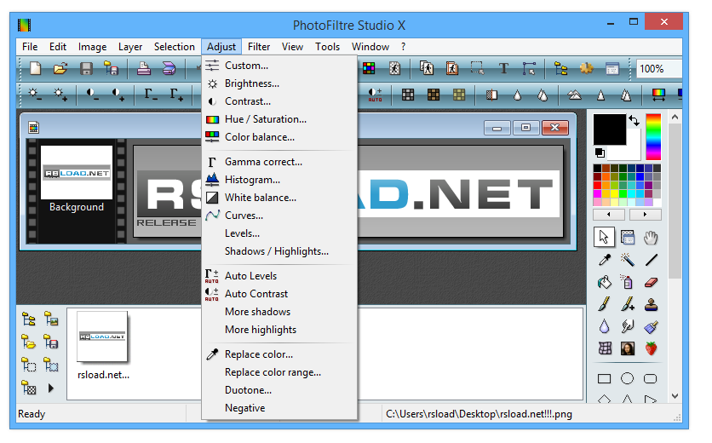Reset default black and white colors
The image size is (712, 443).
[600, 152]
